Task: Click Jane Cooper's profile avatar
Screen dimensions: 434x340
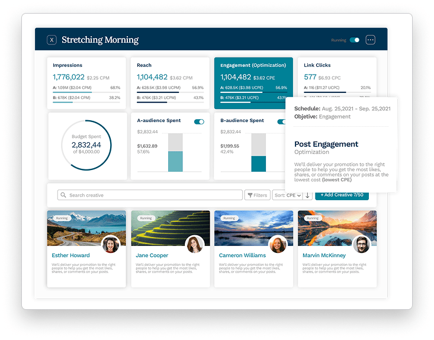Action: coord(195,244)
